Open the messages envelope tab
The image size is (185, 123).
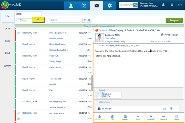tap(97, 5)
